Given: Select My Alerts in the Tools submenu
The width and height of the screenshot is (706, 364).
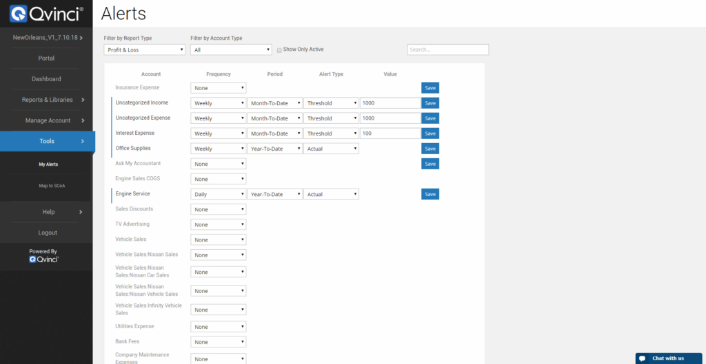Looking at the screenshot, I should point(48,164).
